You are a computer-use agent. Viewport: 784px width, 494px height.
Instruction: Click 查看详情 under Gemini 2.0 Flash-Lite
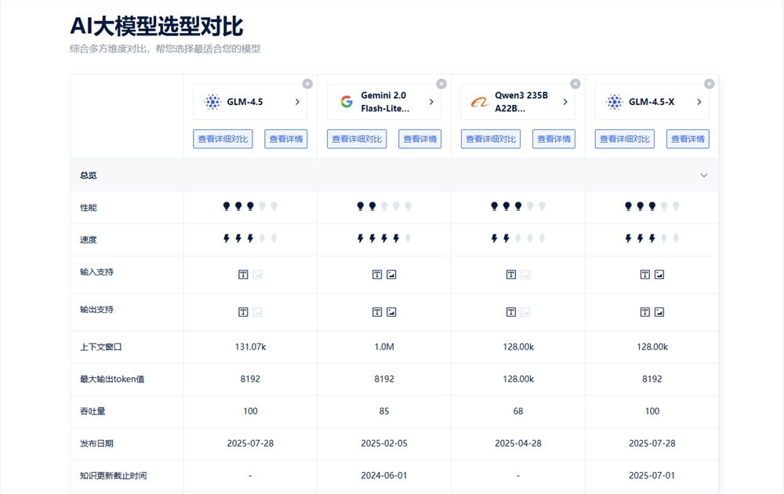420,139
